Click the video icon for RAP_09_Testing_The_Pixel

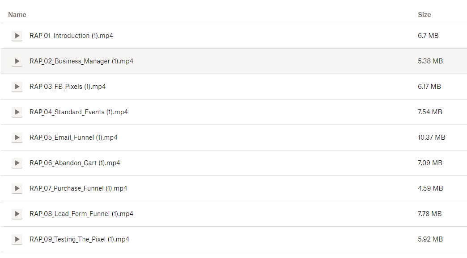[17, 239]
